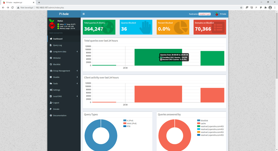Open the Settings page
This screenshot has width=278, height=151.
(x=64, y=90)
